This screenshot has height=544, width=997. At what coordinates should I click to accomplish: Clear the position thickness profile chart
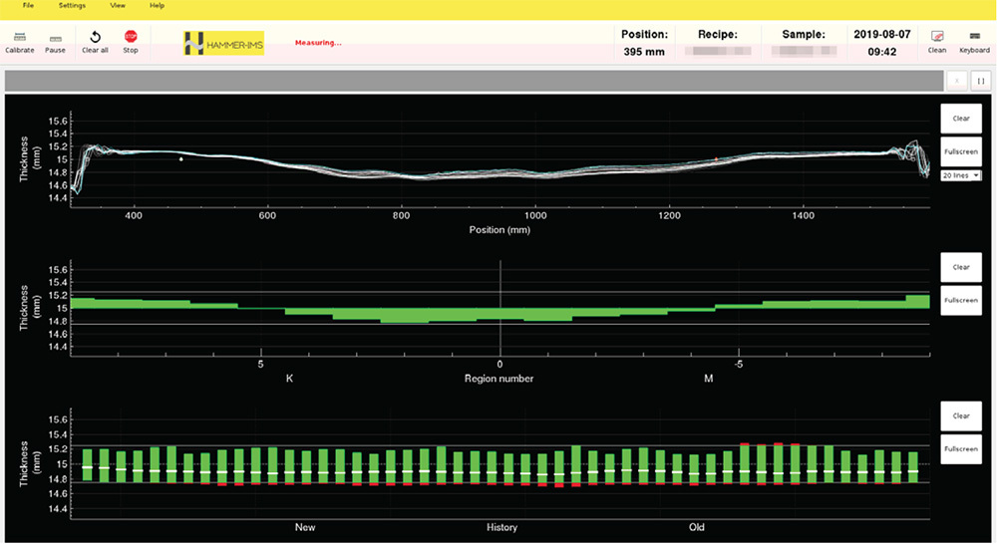coord(961,119)
